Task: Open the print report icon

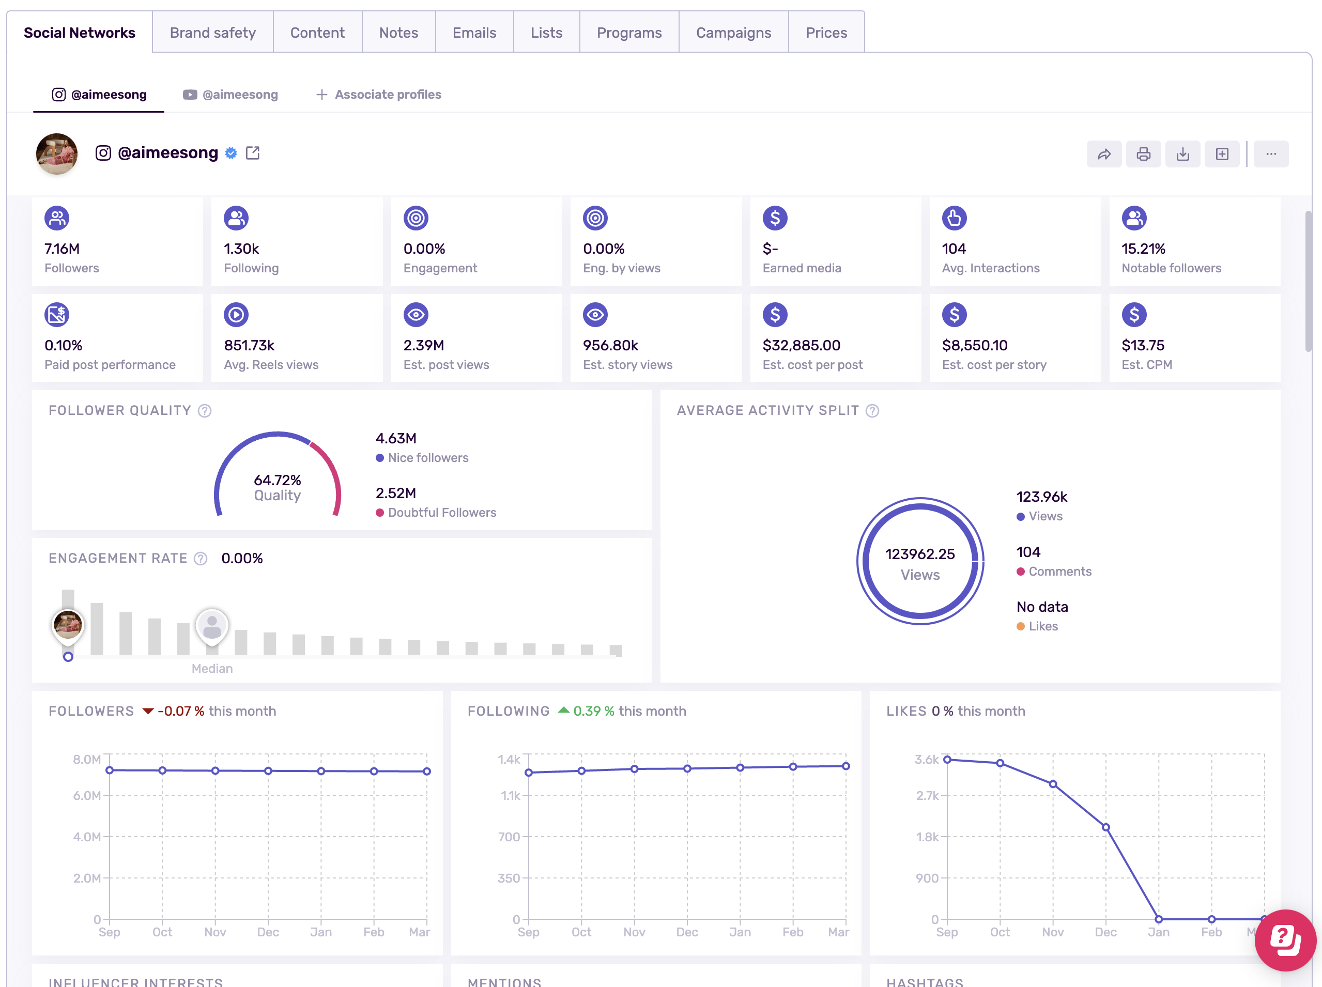Action: (1143, 153)
